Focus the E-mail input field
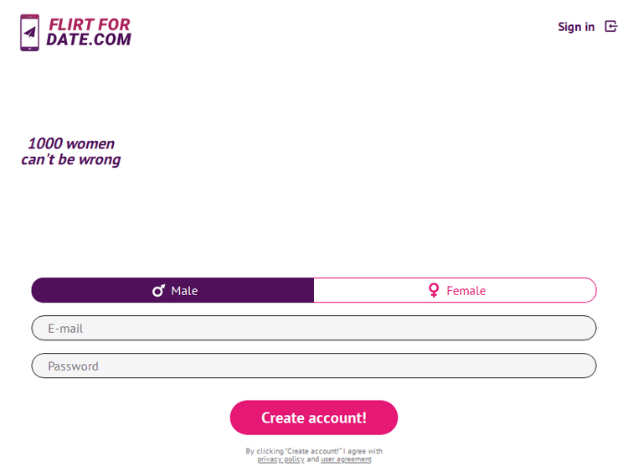Screen dimensions: 628x472 tap(314, 328)
